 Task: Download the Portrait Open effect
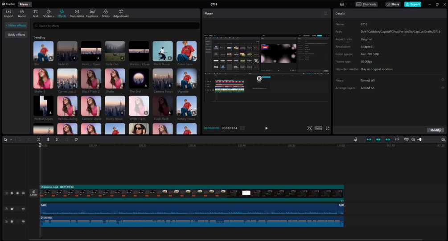[50, 113]
